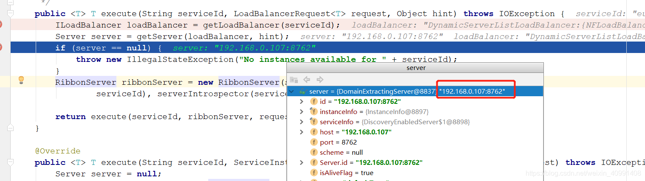Collapse the server root node
Viewport: 645px width, 181px height.
tap(291, 91)
